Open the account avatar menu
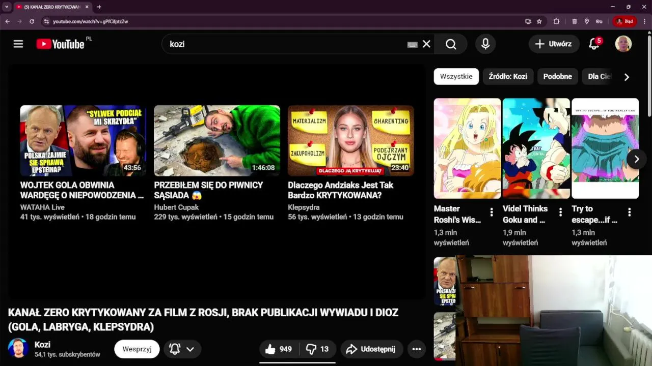The width and height of the screenshot is (652, 366). 623,44
